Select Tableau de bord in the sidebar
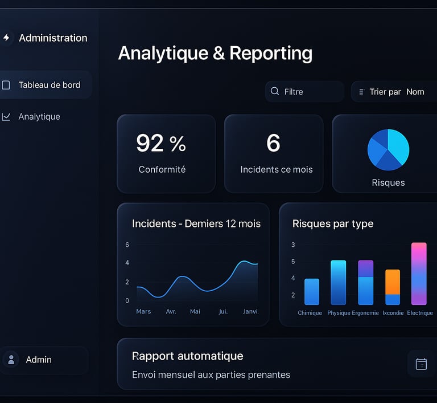The height and width of the screenshot is (403, 437). click(46, 85)
